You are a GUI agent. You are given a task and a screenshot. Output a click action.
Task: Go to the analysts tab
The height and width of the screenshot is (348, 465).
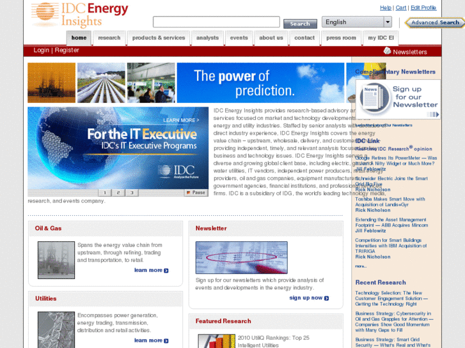click(x=207, y=38)
